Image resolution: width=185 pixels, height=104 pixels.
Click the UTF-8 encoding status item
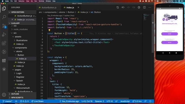tap(110, 101)
